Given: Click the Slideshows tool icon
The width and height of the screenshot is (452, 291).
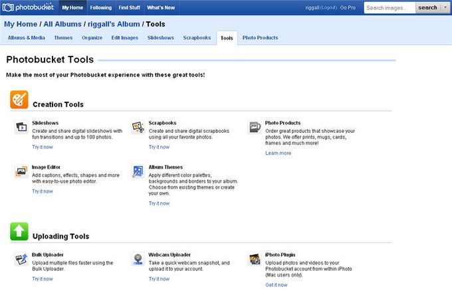Looking at the screenshot, I should 21,127.
